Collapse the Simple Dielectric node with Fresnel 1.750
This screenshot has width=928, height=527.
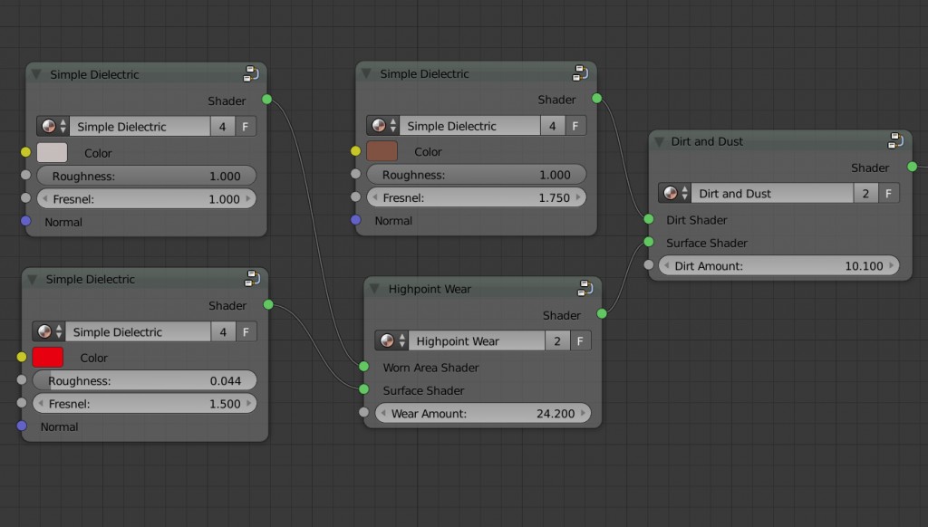[366, 74]
